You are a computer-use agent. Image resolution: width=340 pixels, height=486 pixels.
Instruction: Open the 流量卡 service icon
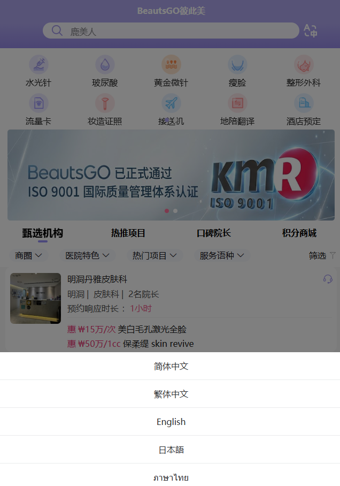(x=38, y=103)
